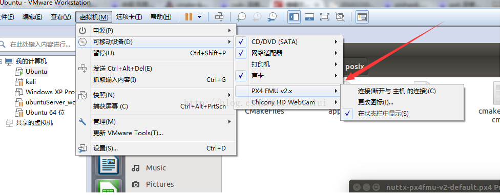Open the 查看(V) menu
Viewport: 501px width, 195px height.
click(x=61, y=17)
